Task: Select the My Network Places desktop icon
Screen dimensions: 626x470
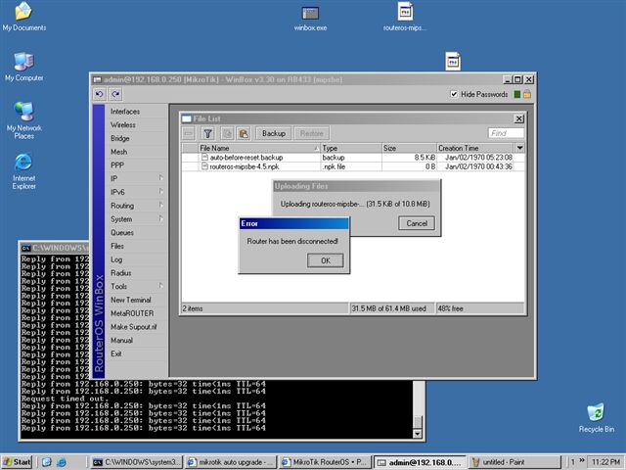Action: pyautogui.click(x=23, y=111)
